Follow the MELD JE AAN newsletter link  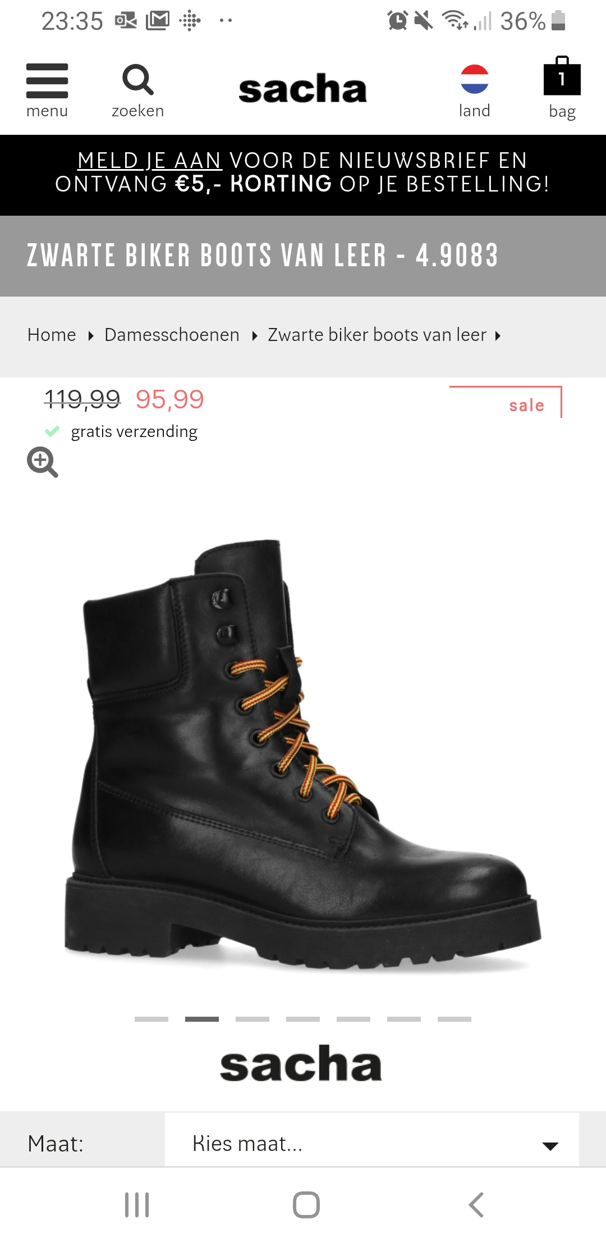click(150, 161)
